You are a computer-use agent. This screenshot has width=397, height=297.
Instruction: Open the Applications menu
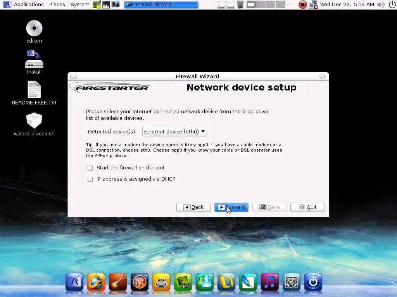point(29,5)
